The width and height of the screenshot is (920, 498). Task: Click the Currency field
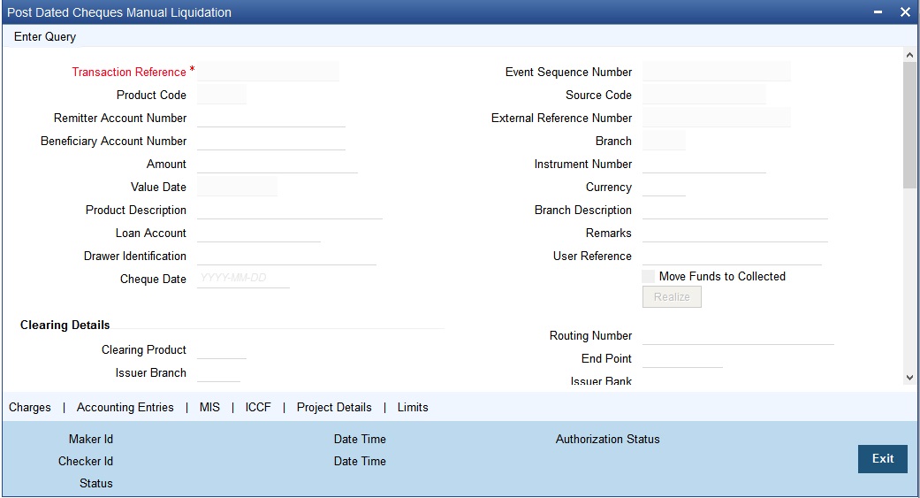(664, 187)
